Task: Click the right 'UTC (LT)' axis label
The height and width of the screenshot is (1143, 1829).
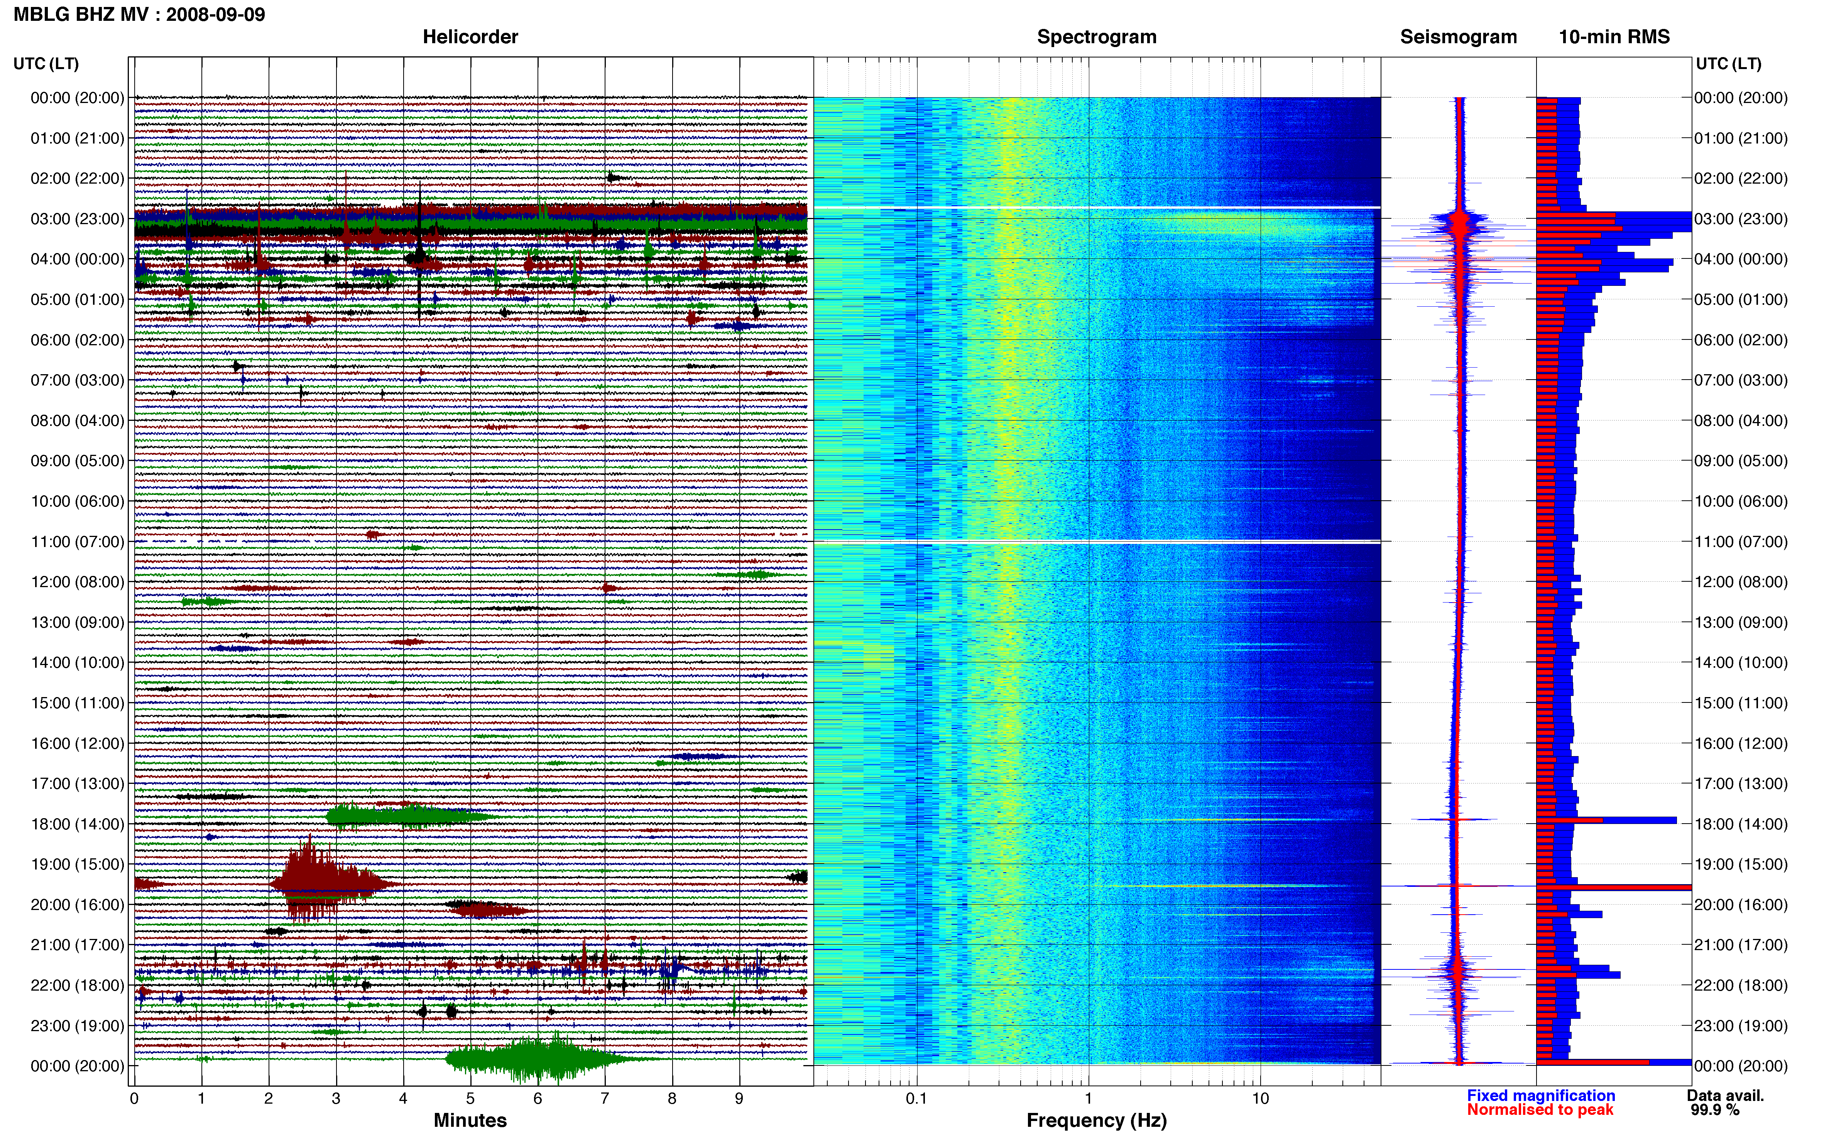Action: [1728, 64]
